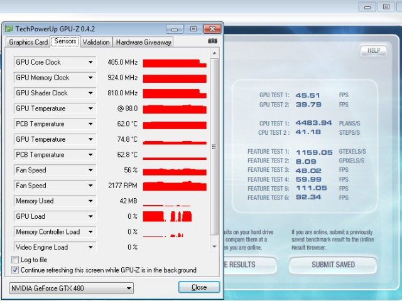Viewport: 402px width, 301px height.
Task: Click GPU TEST 1 score 45.51
Action: coord(308,95)
